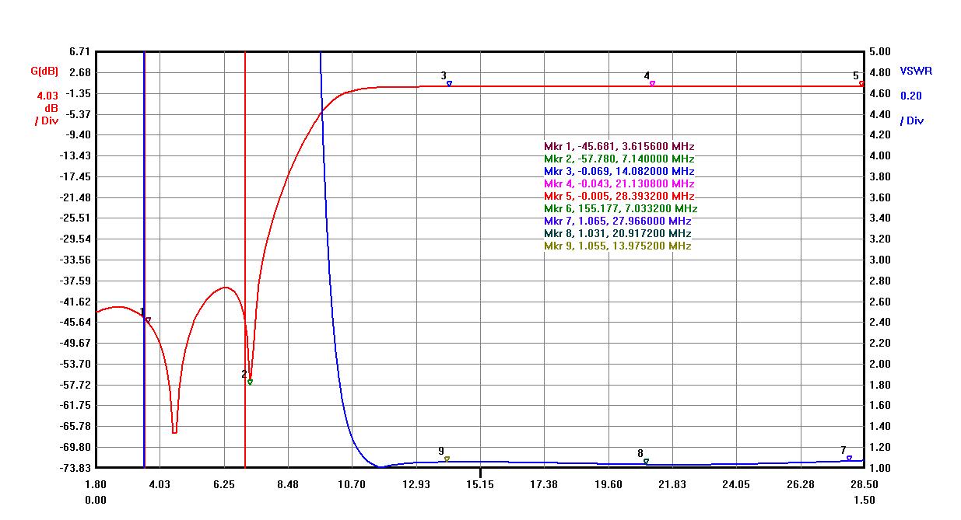Click marker 8 triangle on VSWR trace

coord(646,462)
